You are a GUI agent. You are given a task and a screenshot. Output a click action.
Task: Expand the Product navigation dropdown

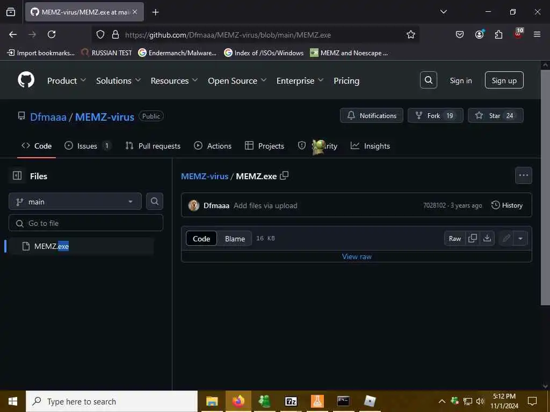click(x=67, y=80)
